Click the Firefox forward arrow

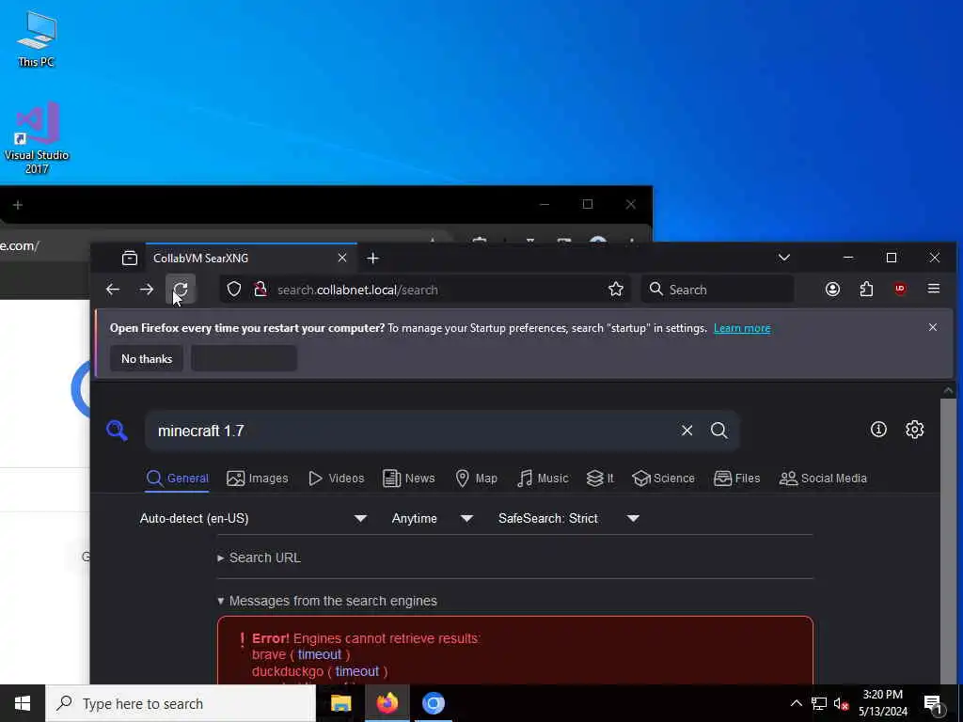pyautogui.click(x=146, y=290)
